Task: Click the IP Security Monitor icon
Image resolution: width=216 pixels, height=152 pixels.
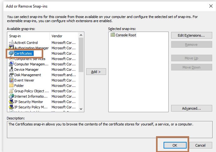Action: (x=11, y=102)
